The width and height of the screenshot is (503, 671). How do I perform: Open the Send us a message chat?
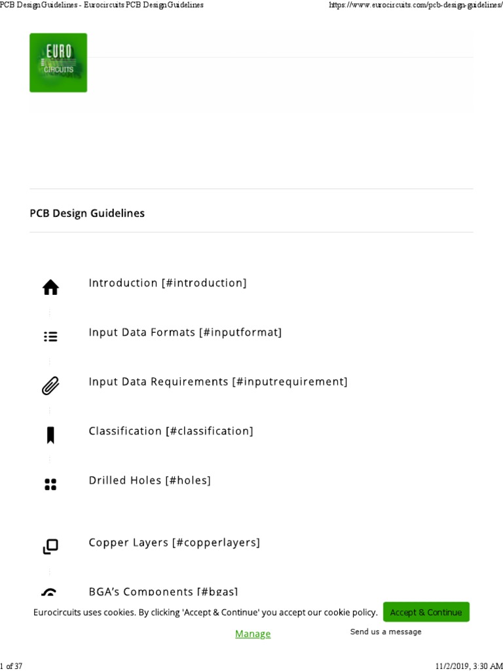386,632
